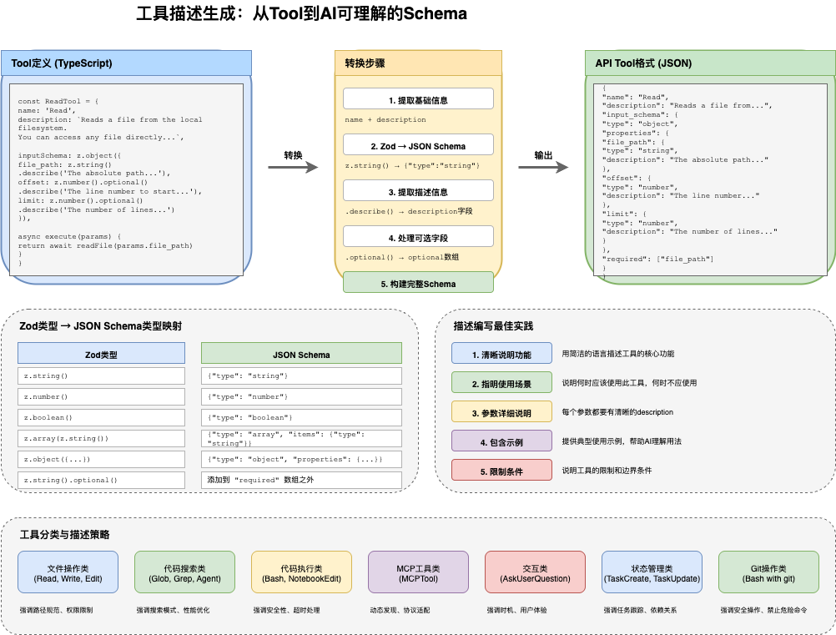The width and height of the screenshot is (836, 635).
Task: Click the 'Zod类型 → JSON Schema类型映射' title
Action: 101,325
